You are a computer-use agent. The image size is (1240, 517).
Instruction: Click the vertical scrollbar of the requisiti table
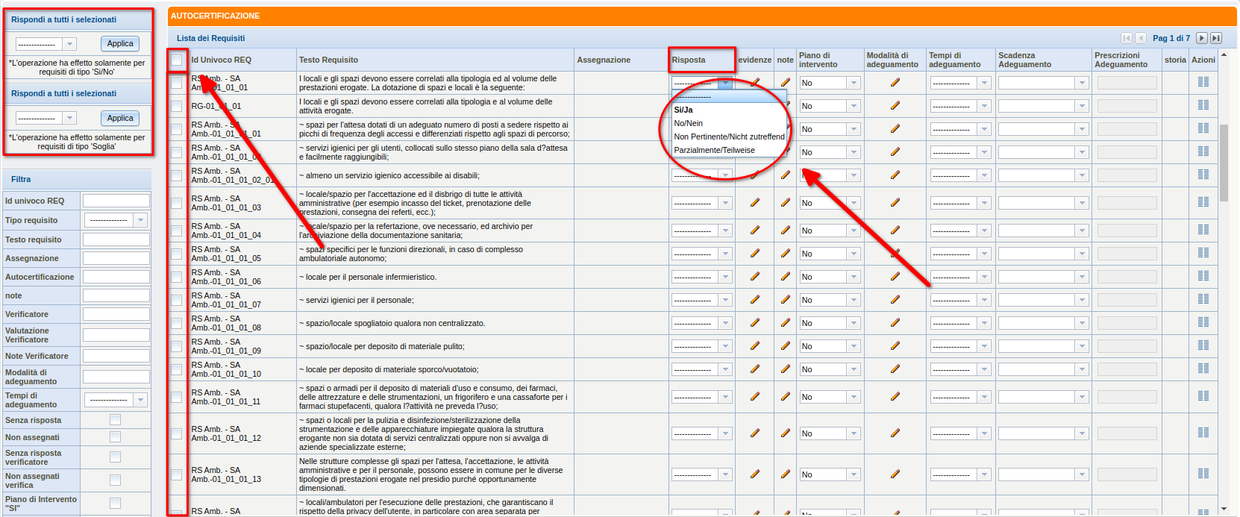click(x=1224, y=163)
